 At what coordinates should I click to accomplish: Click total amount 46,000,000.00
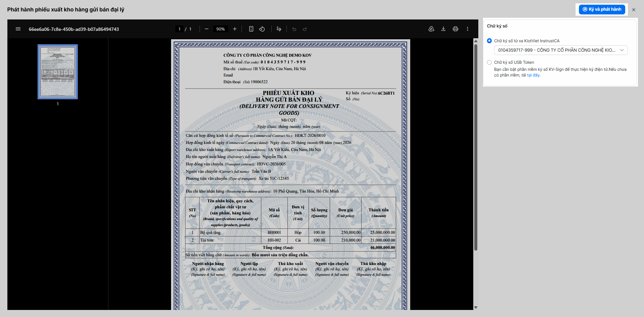pyautogui.click(x=383, y=248)
